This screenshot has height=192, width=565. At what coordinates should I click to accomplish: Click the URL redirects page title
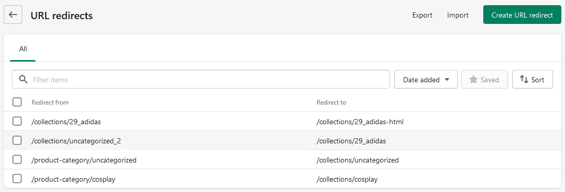[x=62, y=16]
